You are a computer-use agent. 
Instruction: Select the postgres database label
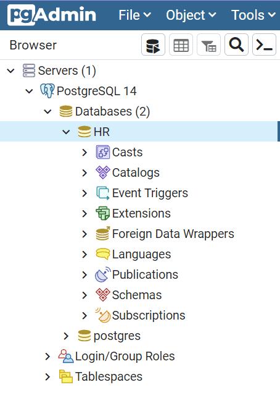[117, 336]
